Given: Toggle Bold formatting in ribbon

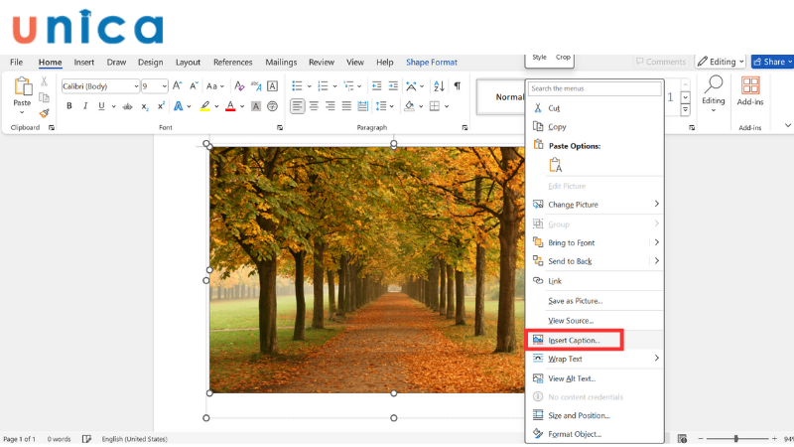Looking at the screenshot, I should click(69, 106).
